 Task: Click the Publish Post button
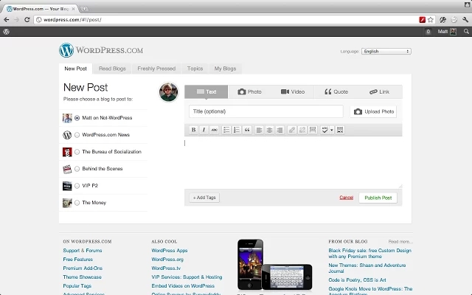coord(378,198)
